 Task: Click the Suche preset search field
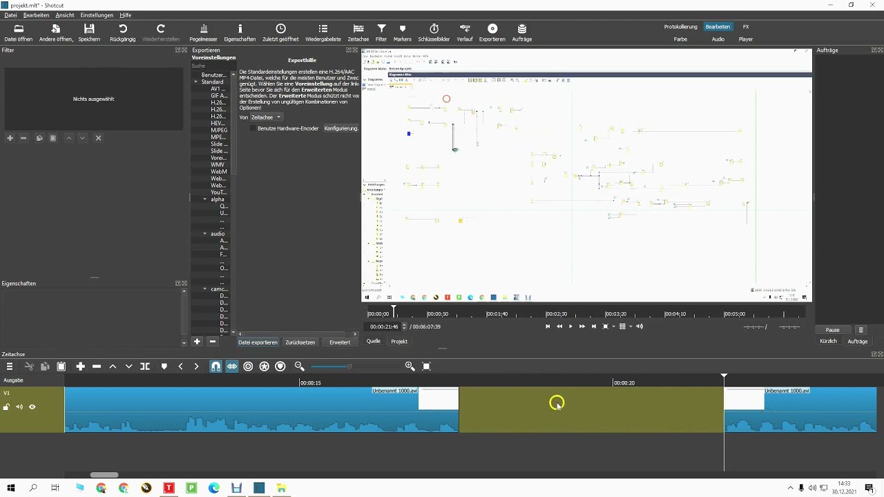pyautogui.click(x=211, y=66)
